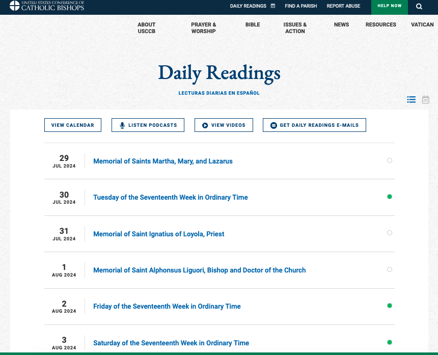Click white liturgical dot for July 31
Image resolution: width=438 pixels, height=355 pixels.
coord(390,233)
